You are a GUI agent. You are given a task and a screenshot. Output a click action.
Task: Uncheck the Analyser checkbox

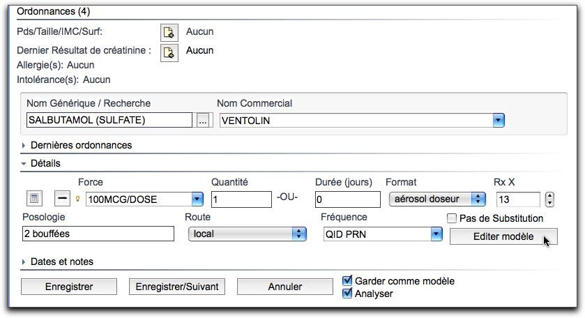pos(347,294)
